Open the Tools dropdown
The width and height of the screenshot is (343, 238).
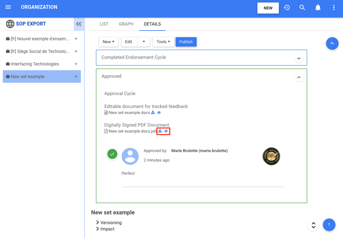click(163, 42)
